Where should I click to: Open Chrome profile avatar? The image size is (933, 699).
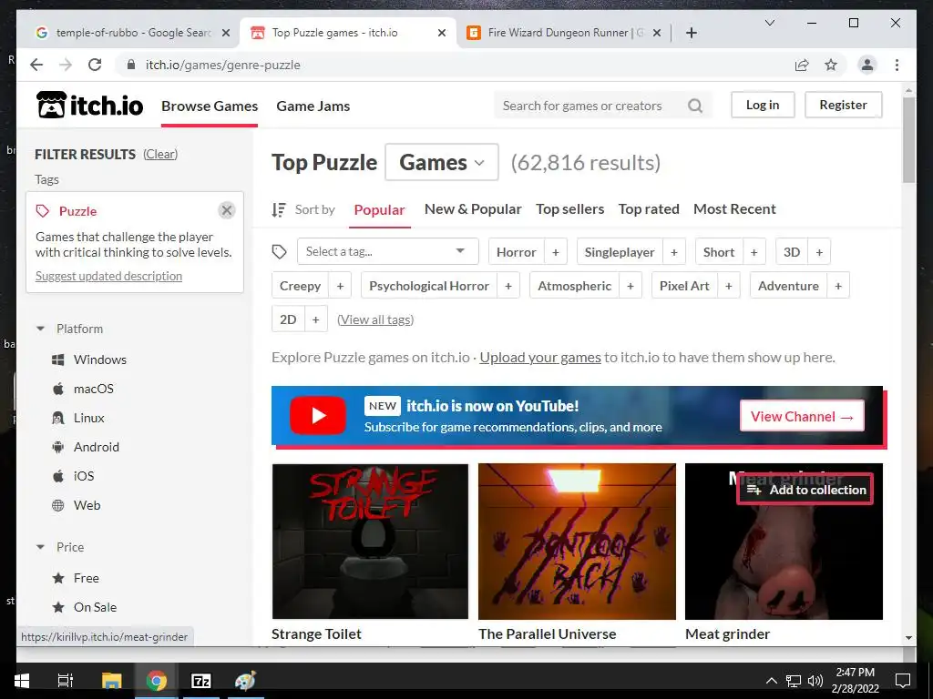coord(867,65)
